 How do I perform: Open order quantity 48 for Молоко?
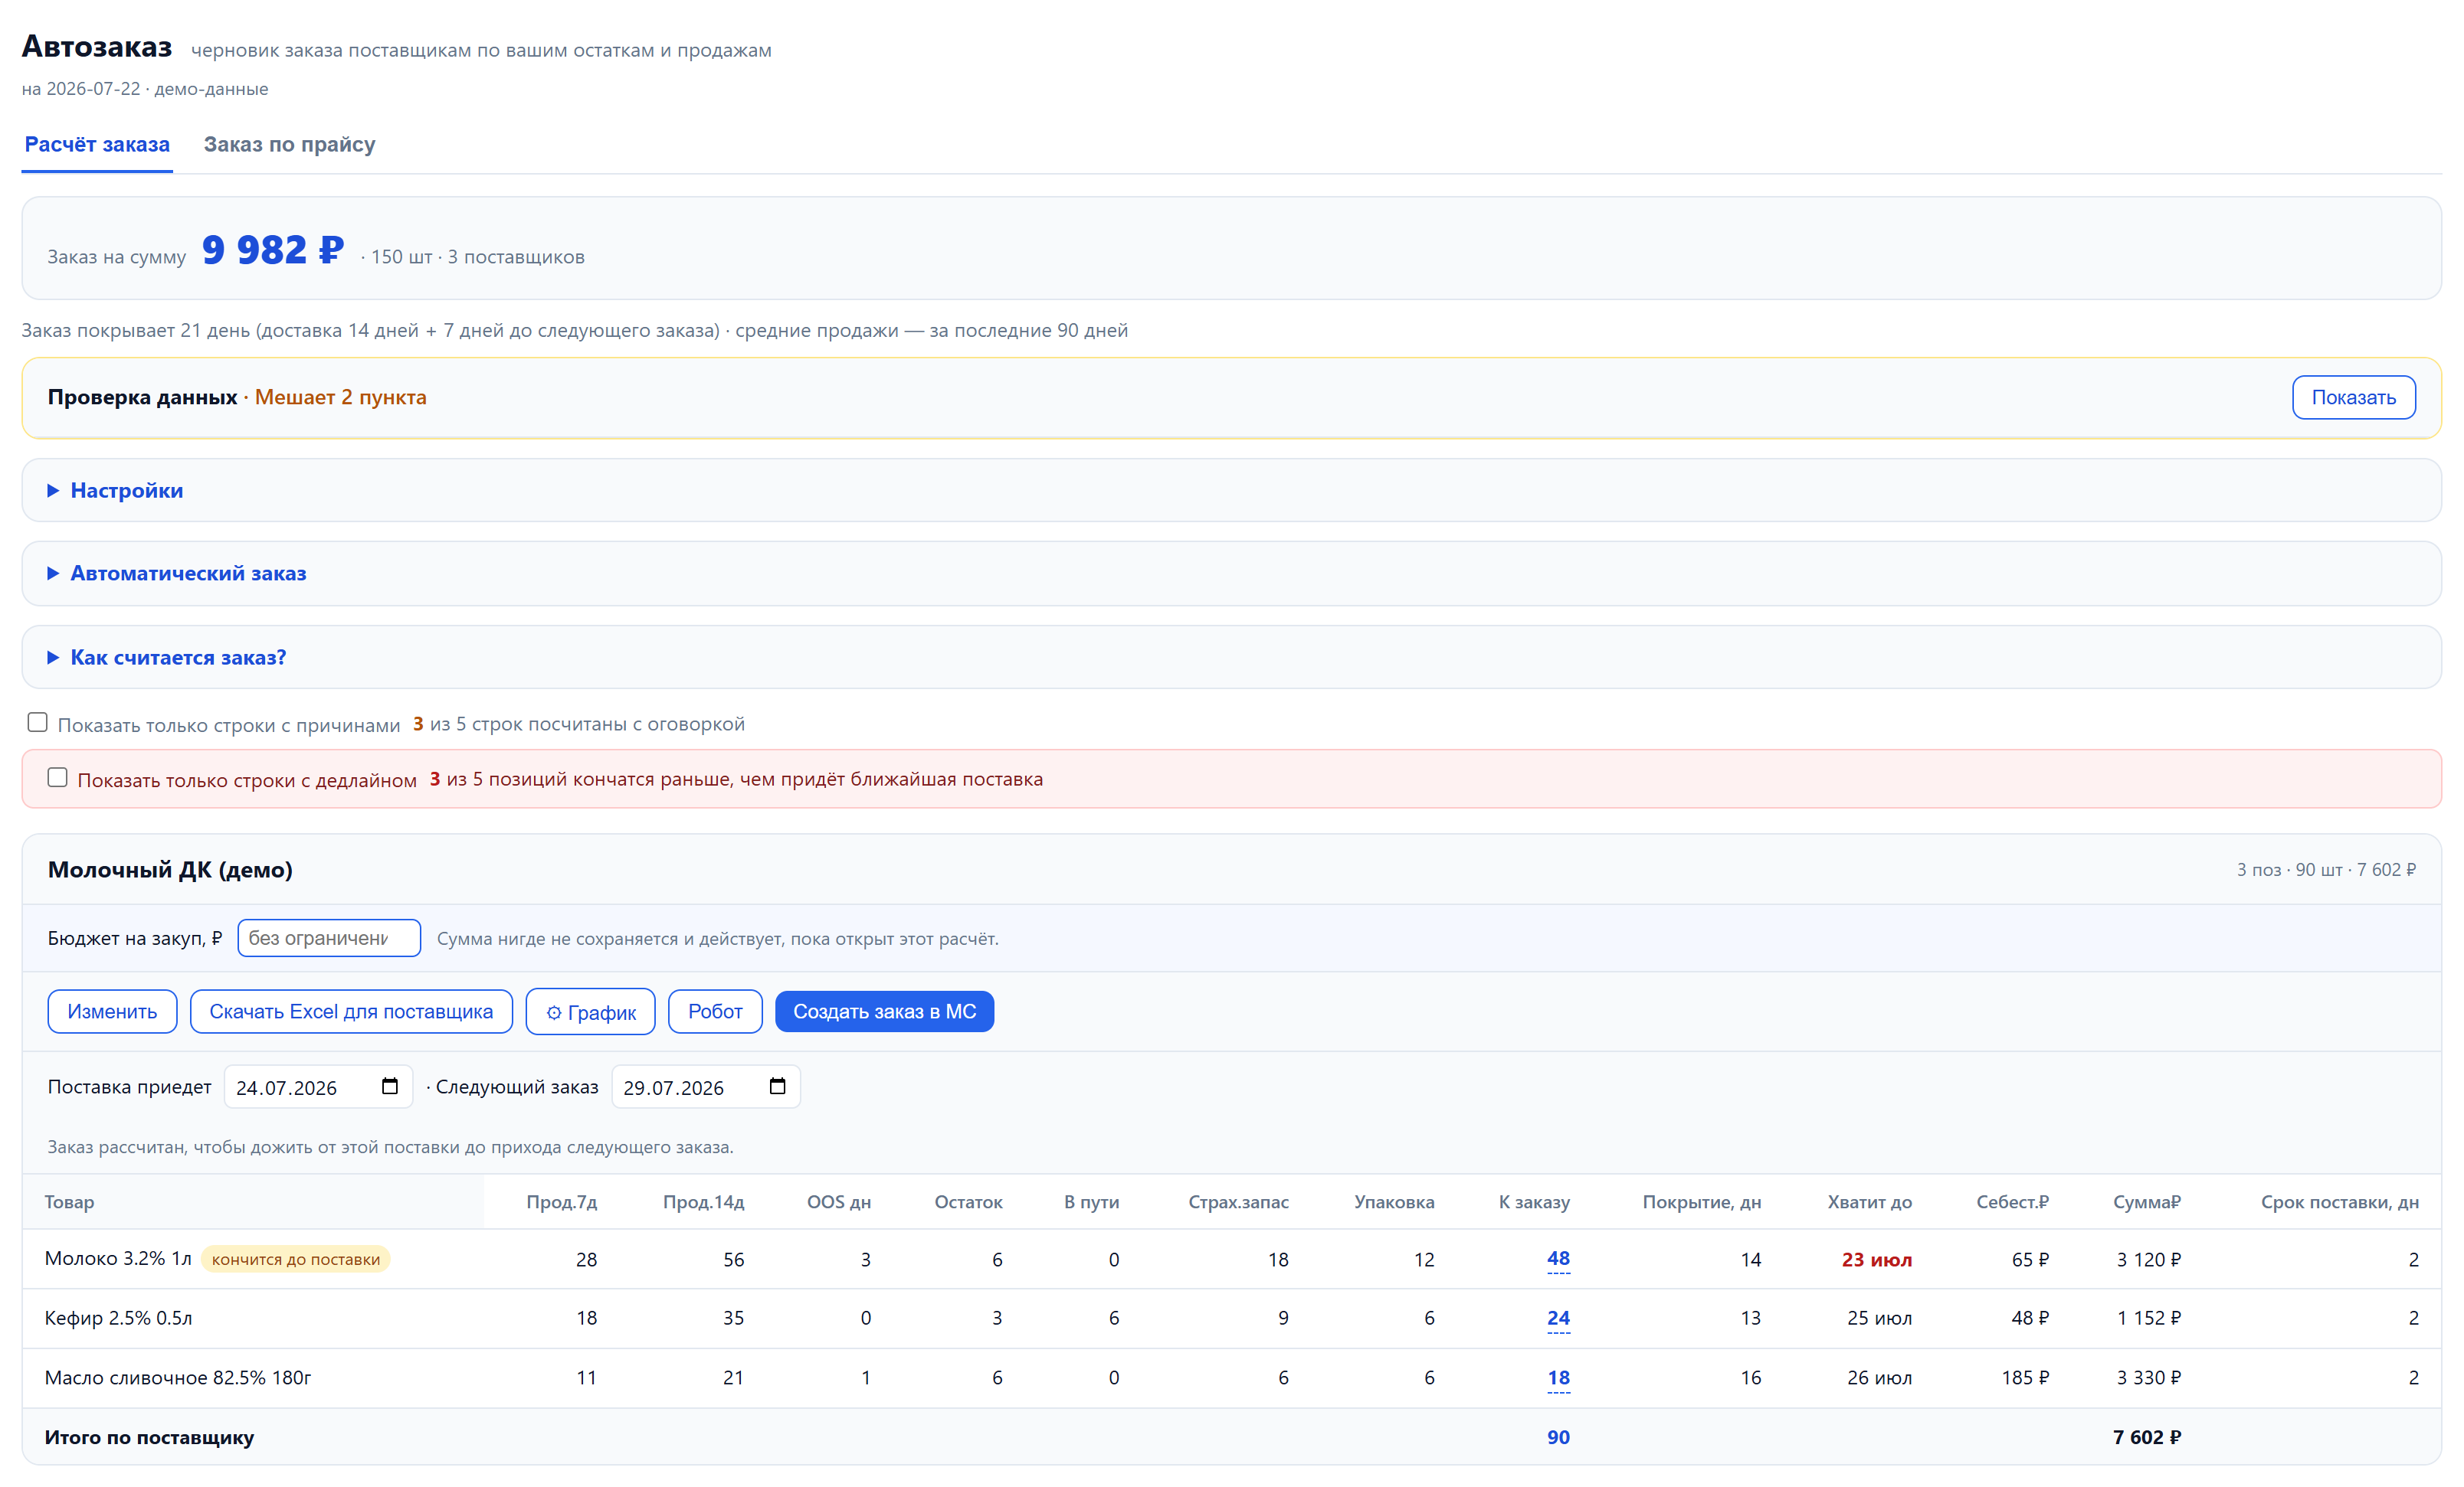[1558, 1259]
